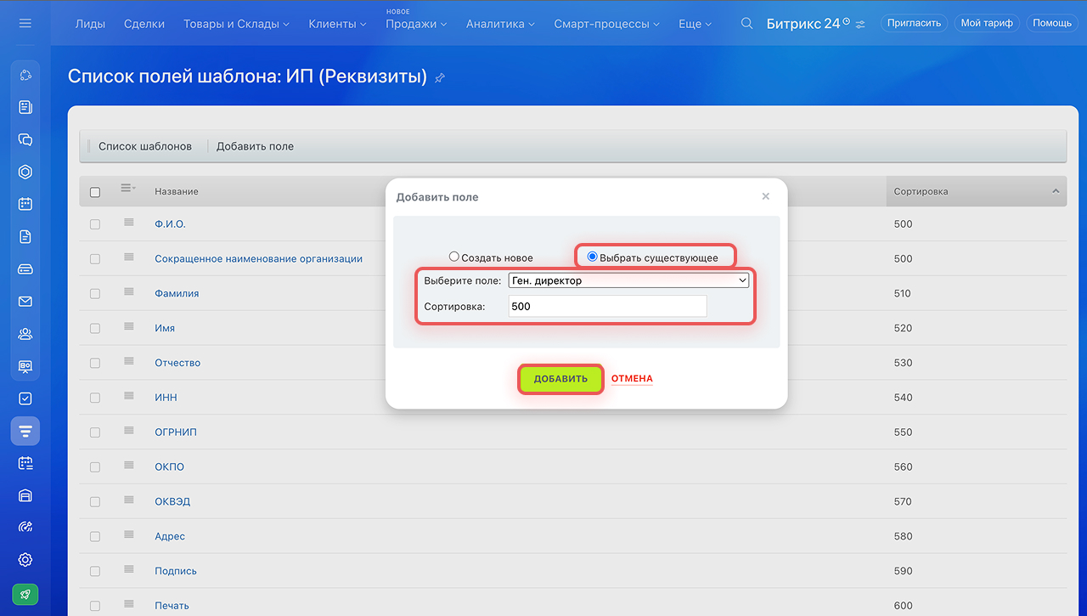The height and width of the screenshot is (616, 1087).
Task: Expand the Клиенты menu
Action: click(x=338, y=24)
